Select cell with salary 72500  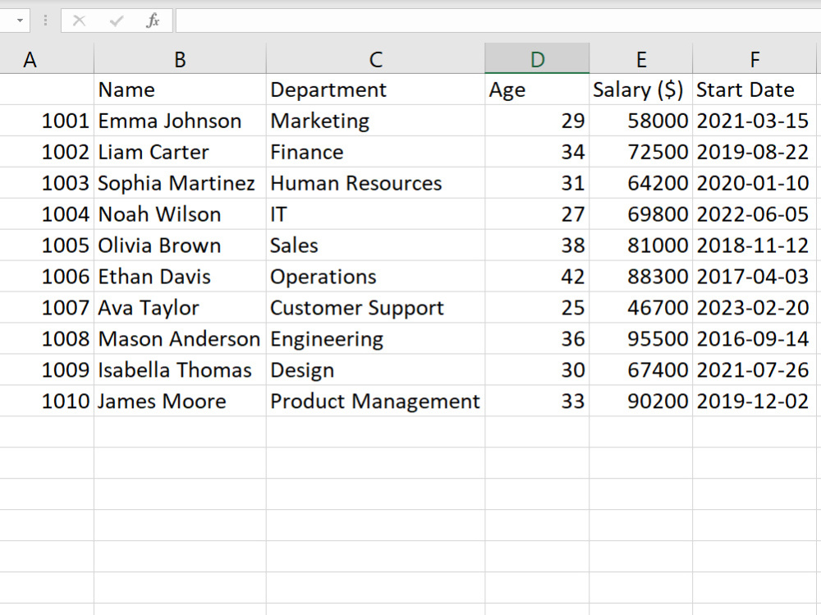tap(641, 152)
